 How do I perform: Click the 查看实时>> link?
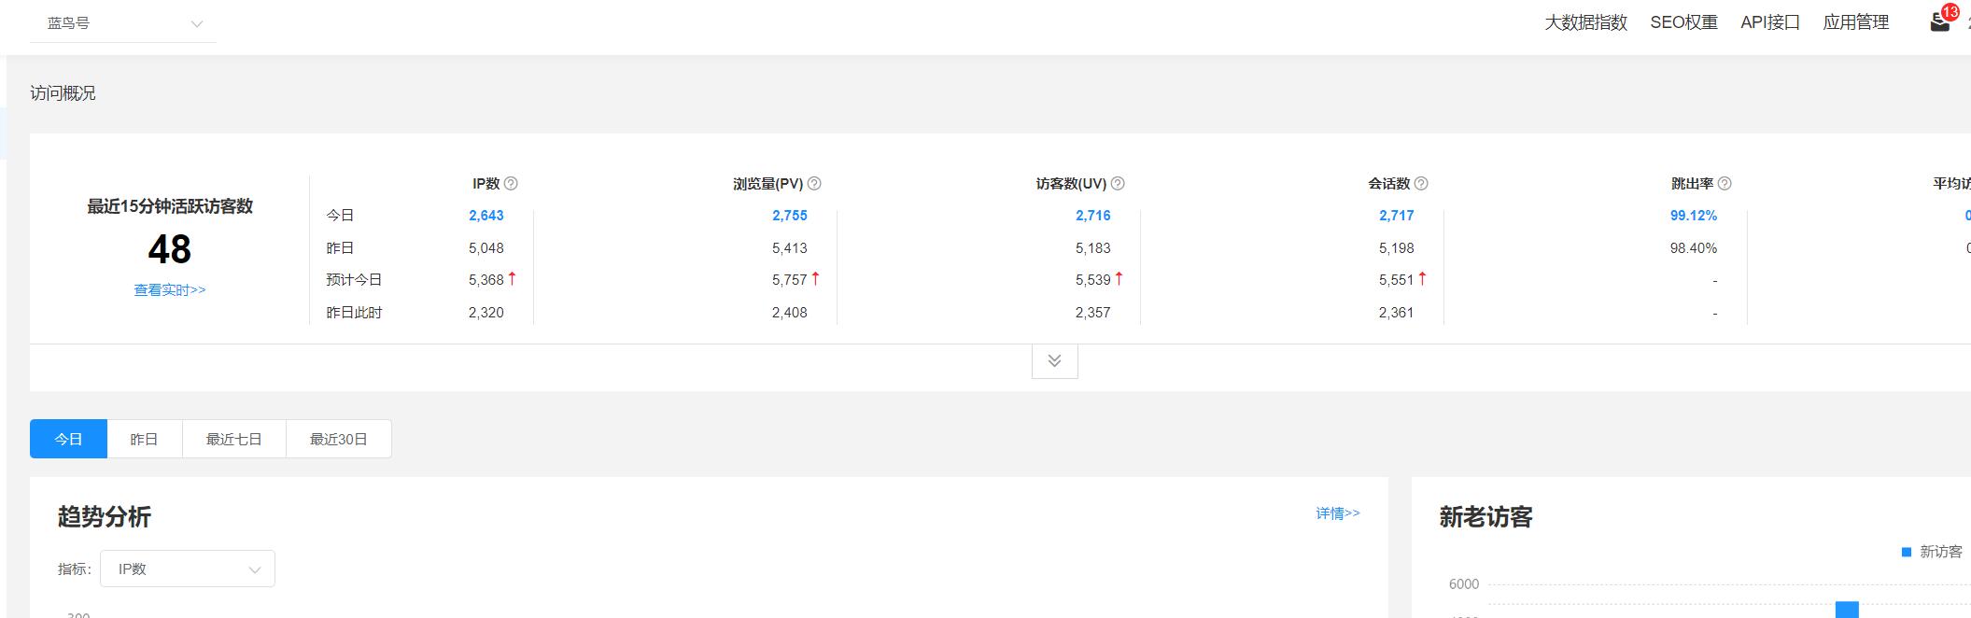coord(170,290)
